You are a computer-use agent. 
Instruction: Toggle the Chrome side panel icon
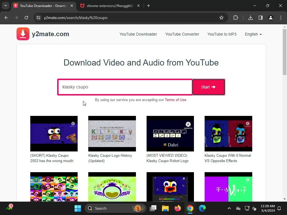click(x=260, y=18)
